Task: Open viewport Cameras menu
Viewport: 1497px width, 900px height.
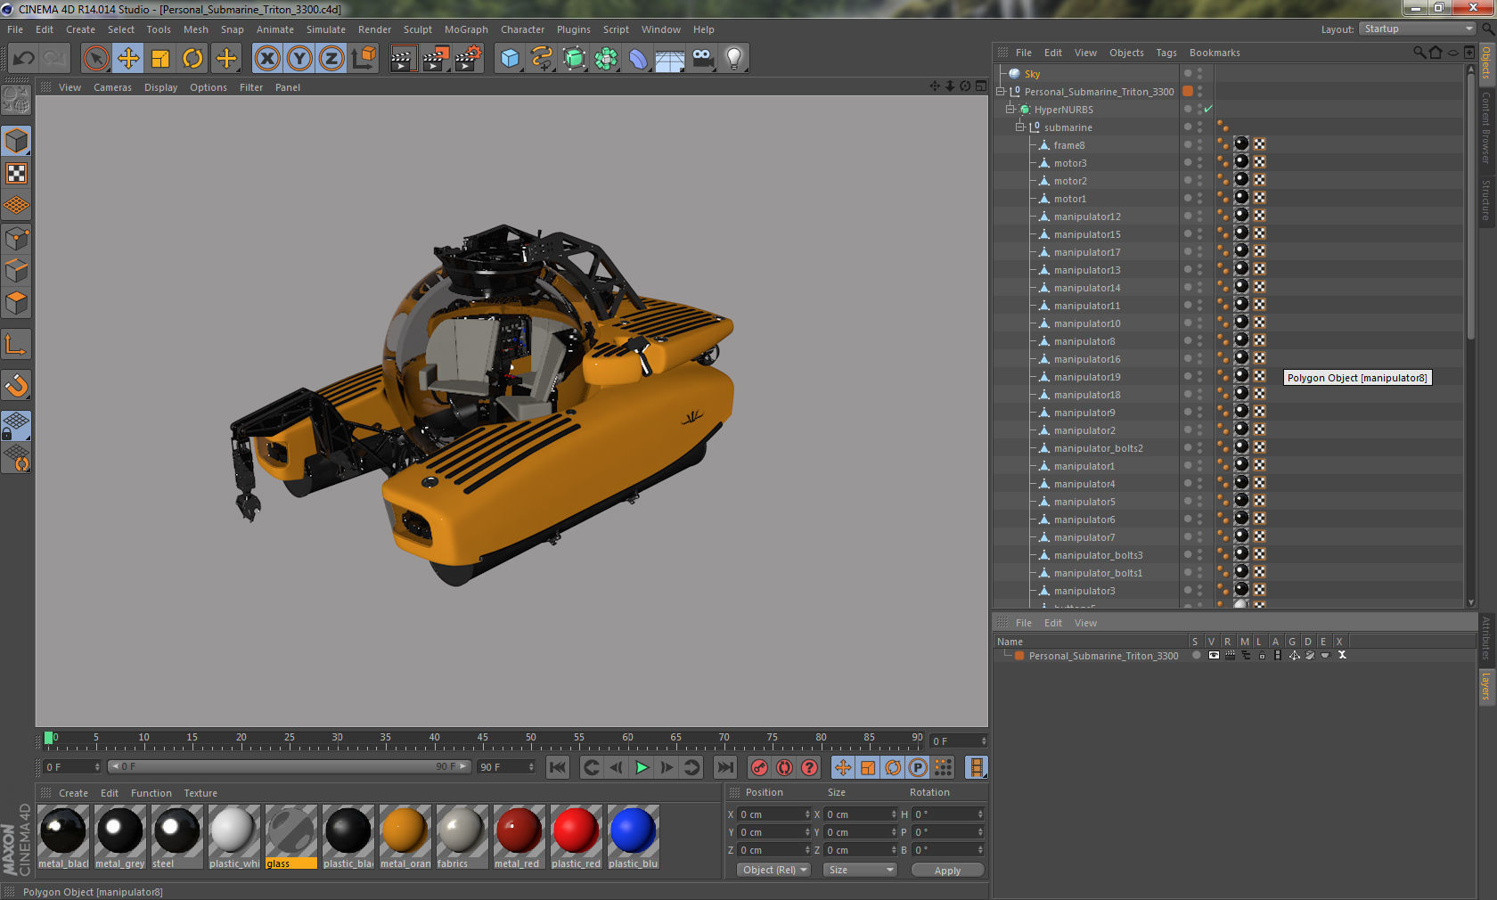Action: point(112,87)
